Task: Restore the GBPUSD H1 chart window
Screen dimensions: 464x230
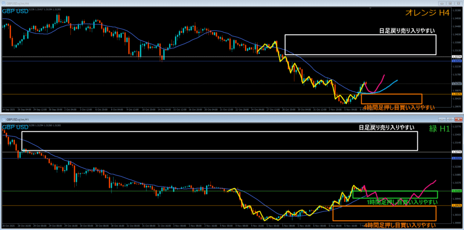Action: tap(450, 119)
